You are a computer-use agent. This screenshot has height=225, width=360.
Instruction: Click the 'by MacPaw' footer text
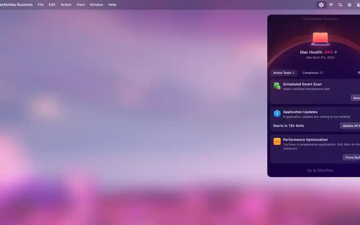click(320, 170)
